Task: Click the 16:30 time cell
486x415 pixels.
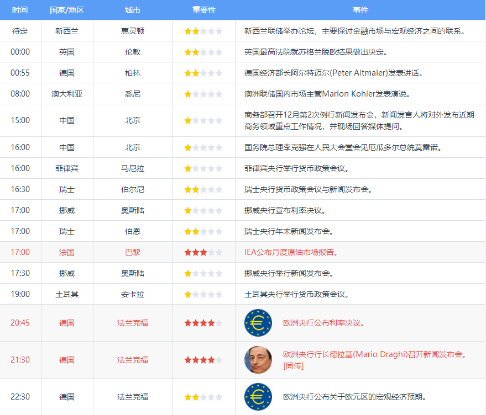Action: [x=20, y=189]
